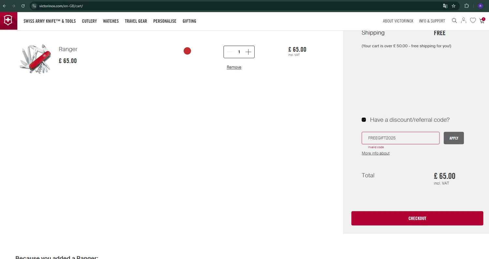489x259 pixels.
Task: Click the 'Invalid code' error message
Action: point(376,147)
